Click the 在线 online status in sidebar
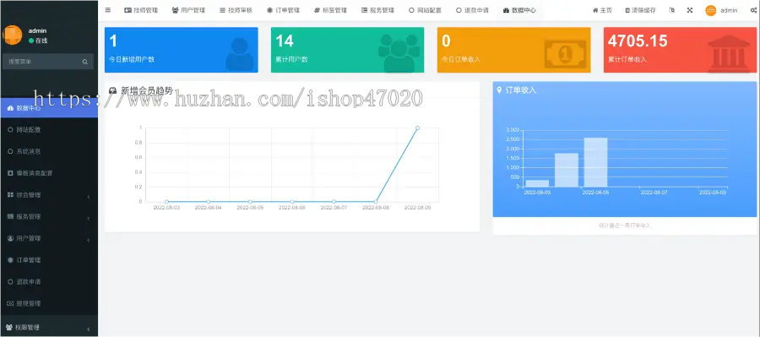The width and height of the screenshot is (760, 337). pyautogui.click(x=38, y=41)
